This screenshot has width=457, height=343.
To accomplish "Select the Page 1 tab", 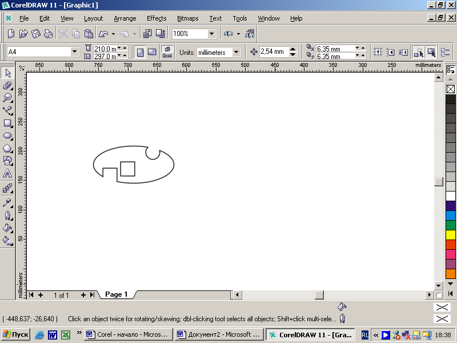I will coord(117,294).
